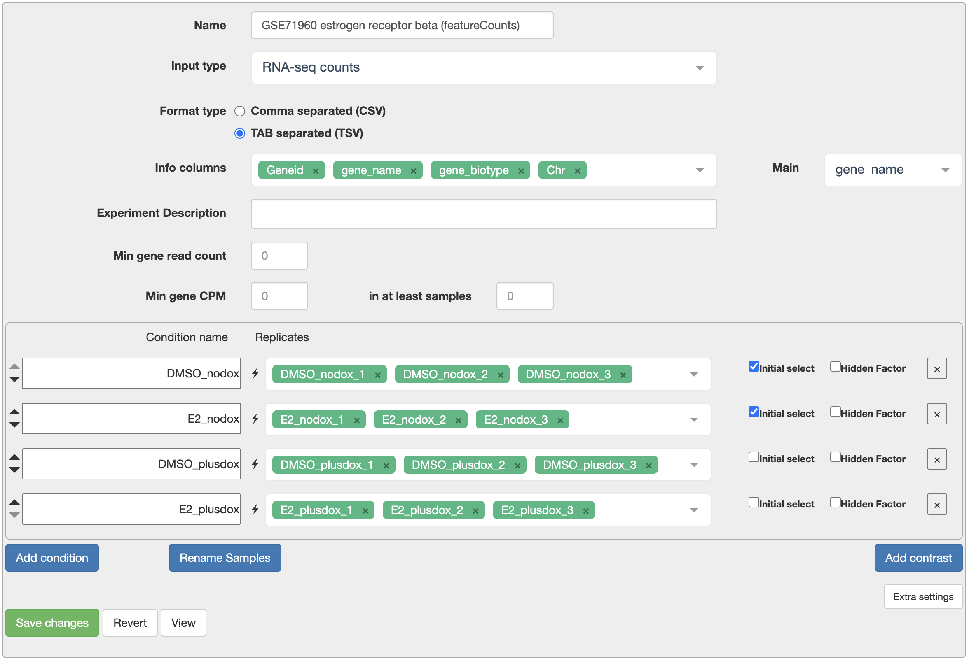Uncheck Initial select for DMSO_nodox
This screenshot has height=661, width=969.
754,367
